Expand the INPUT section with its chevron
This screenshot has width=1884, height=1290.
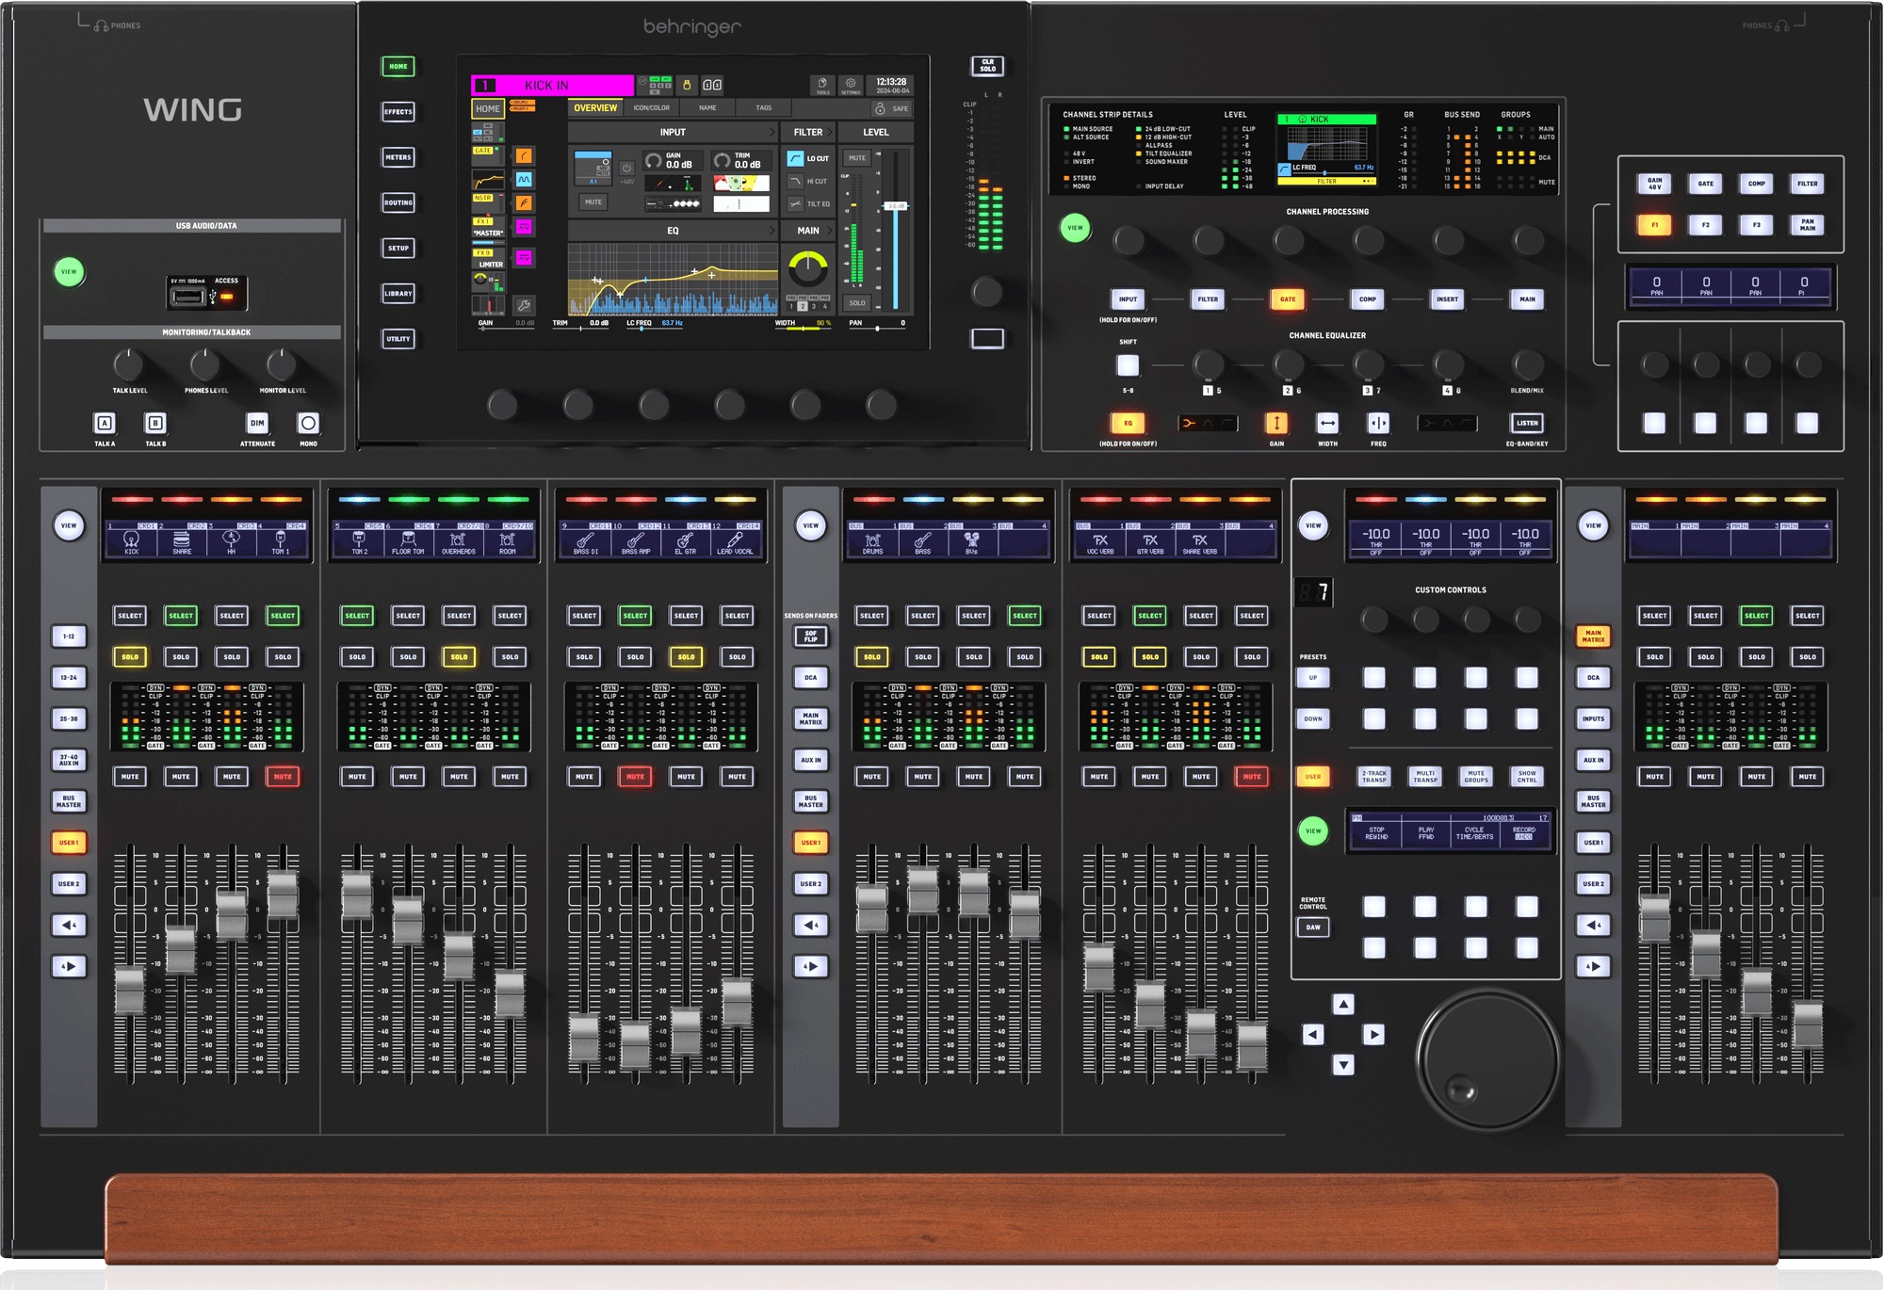point(772,132)
